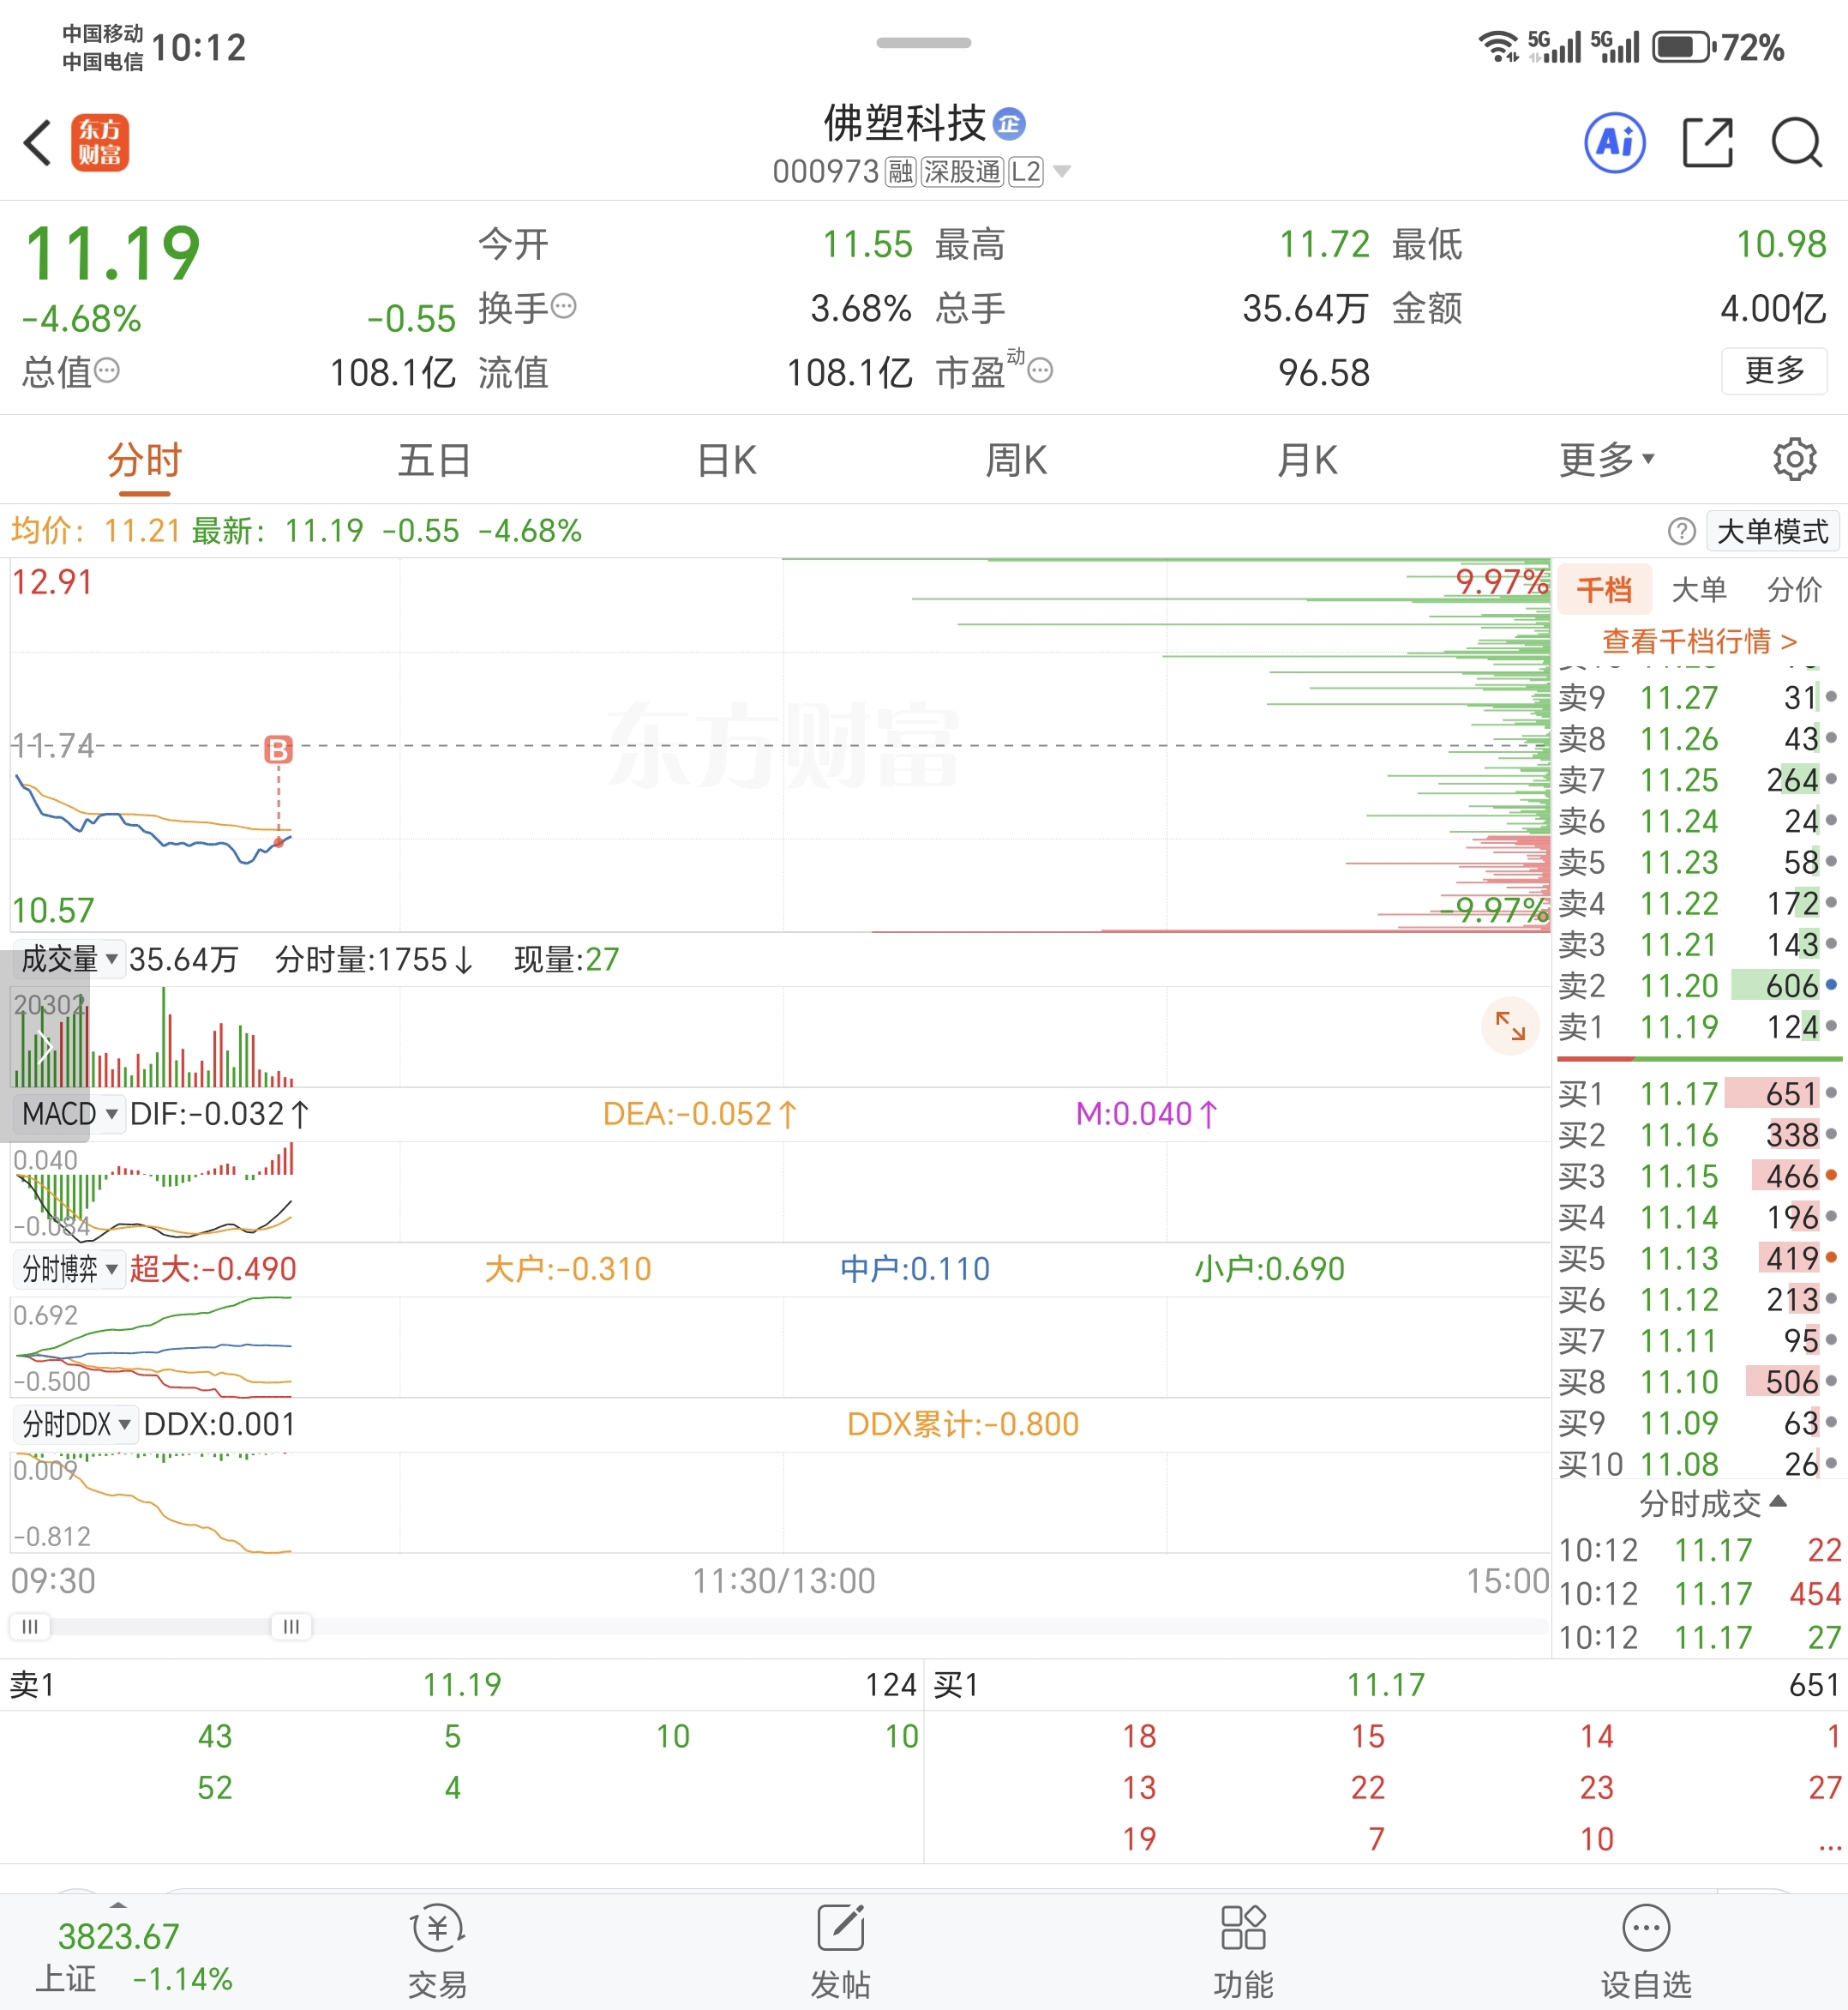Select the 五日 chart tab
1848x2010 pixels.
pyautogui.click(x=434, y=460)
